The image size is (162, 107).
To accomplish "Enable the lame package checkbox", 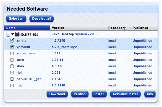I will 12,60.
